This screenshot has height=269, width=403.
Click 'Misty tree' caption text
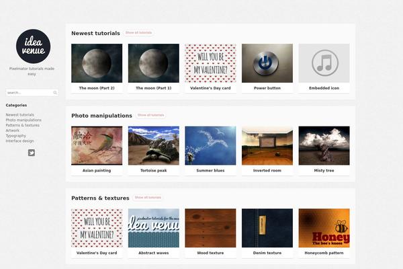click(324, 170)
